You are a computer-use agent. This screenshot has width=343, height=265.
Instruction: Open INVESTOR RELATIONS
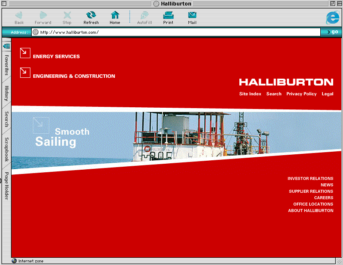310,179
